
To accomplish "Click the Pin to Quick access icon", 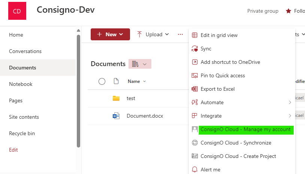I will click(x=194, y=75).
